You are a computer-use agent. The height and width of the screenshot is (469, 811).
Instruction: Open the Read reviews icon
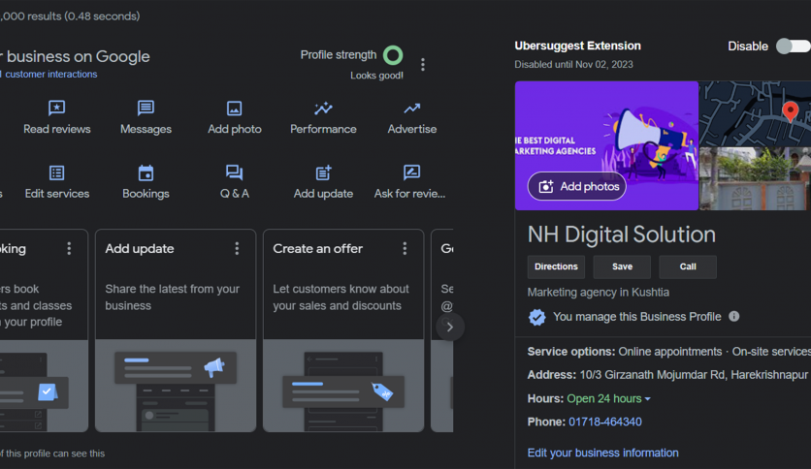(57, 109)
